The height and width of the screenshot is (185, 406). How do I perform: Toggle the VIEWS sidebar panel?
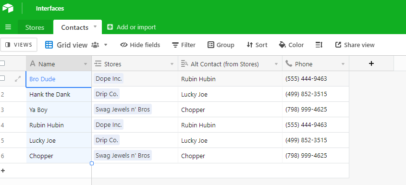(19, 45)
